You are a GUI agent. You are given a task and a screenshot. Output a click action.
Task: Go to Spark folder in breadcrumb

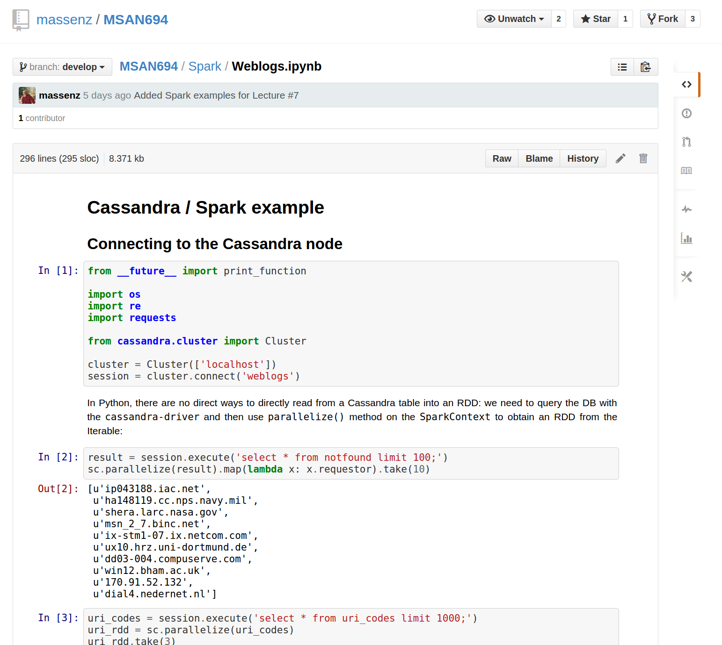(204, 66)
